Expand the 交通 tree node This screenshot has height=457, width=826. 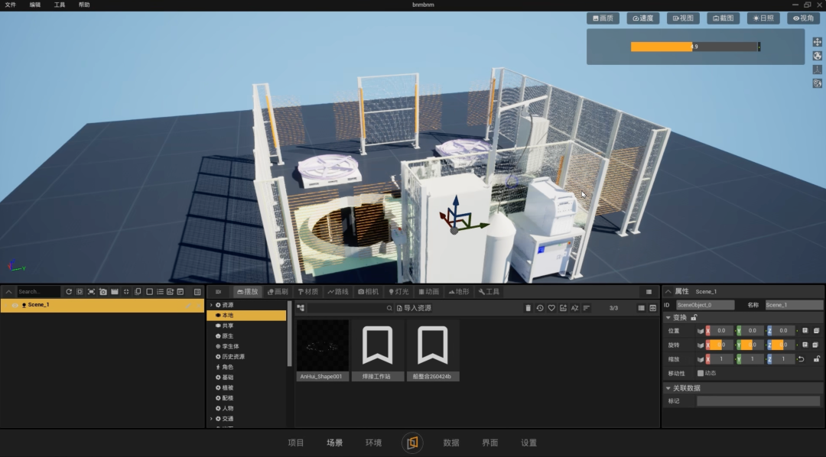212,419
